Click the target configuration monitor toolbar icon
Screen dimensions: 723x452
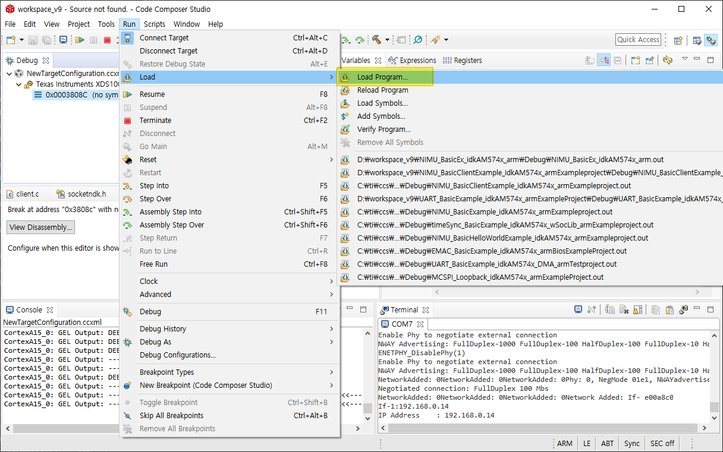(x=63, y=40)
